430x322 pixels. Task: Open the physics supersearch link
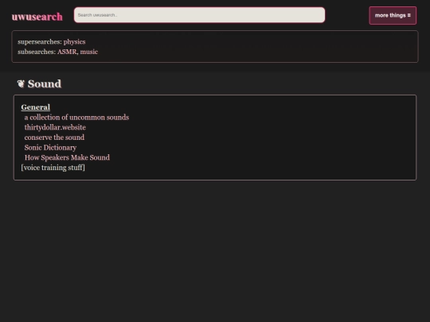[74, 42]
